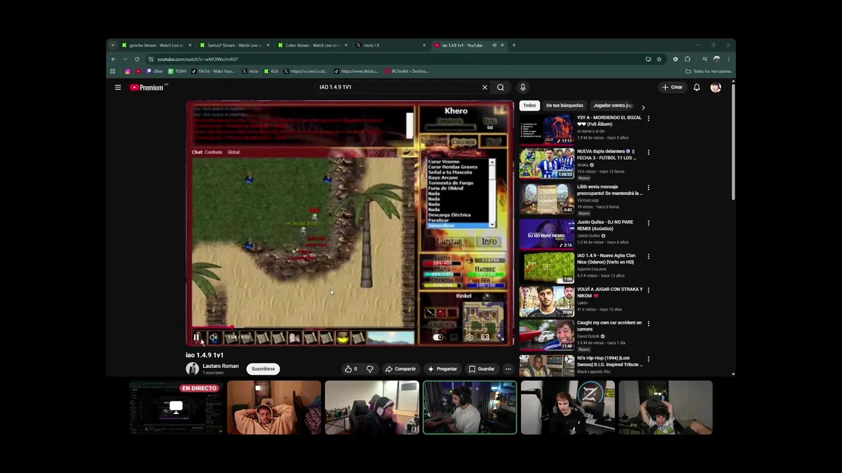The width and height of the screenshot is (842, 473).
Task: Open Lilith envía mensaje preocupante video
Action: (547, 199)
